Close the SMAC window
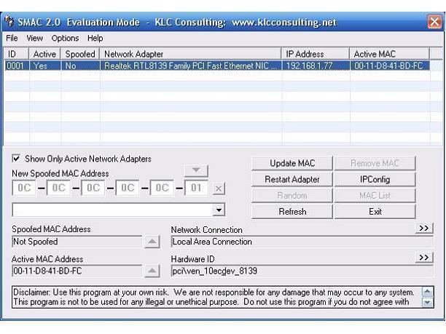 434,22
